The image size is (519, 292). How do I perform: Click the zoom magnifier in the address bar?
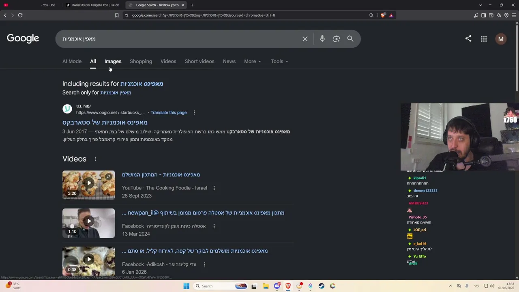point(371,15)
